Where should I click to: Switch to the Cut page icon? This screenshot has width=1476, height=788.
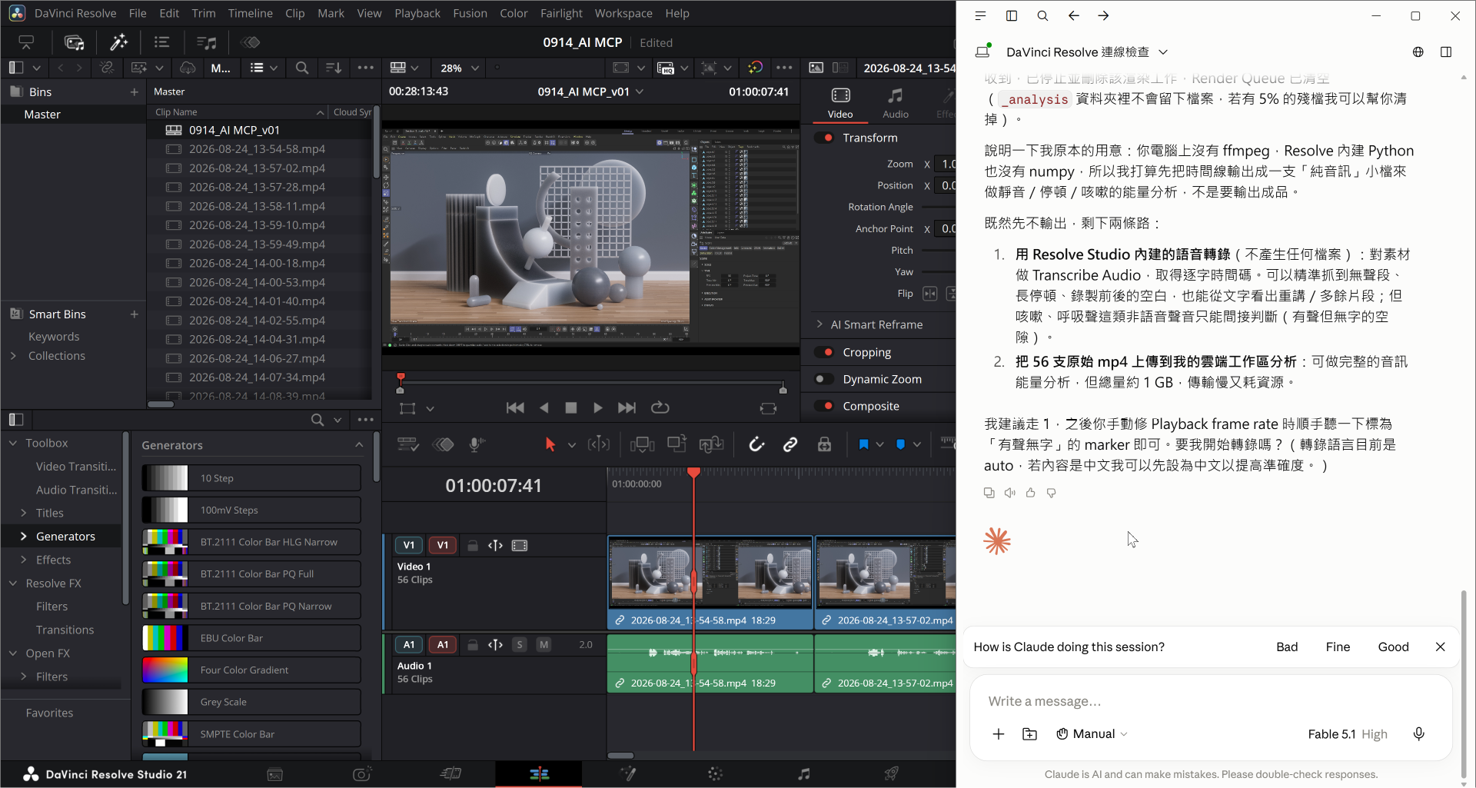[450, 774]
